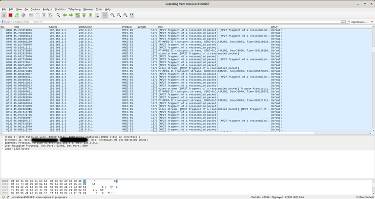Image resolution: width=375 pixels, height=199 pixels.
Task: Open the Expression... filter builder
Action: tap(359, 22)
